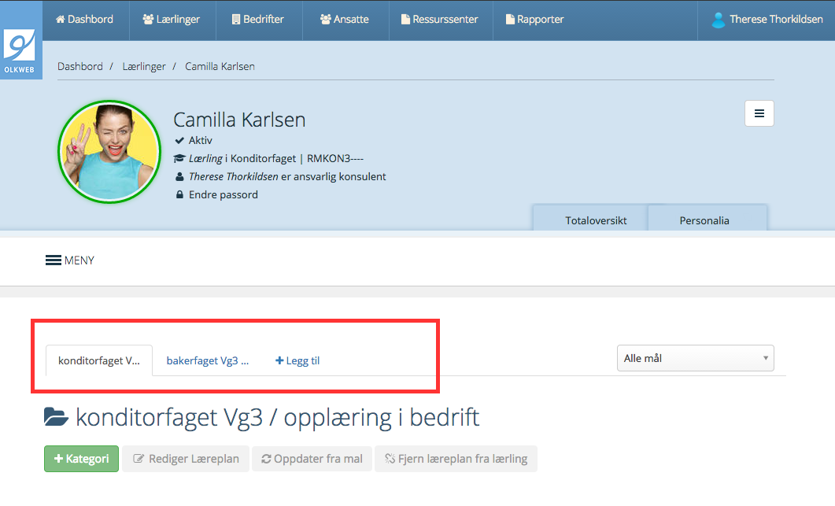Open the Alle mål dropdown

pyautogui.click(x=695, y=358)
